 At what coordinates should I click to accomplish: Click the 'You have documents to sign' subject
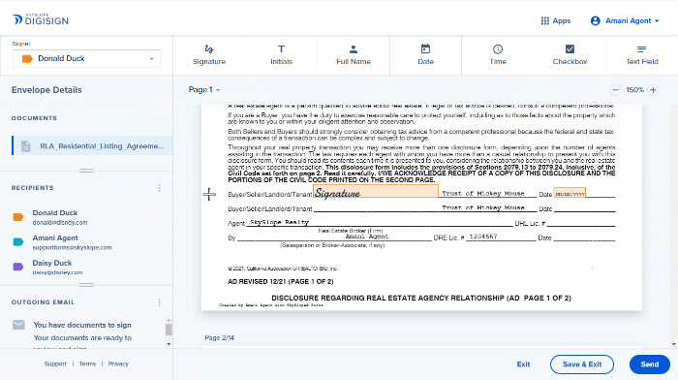(82, 325)
